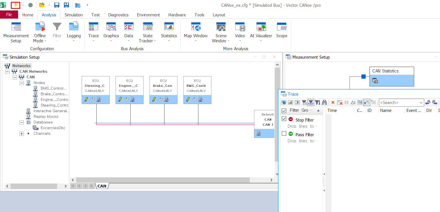Click the vertical scrollbar of network diagram

point(277,114)
